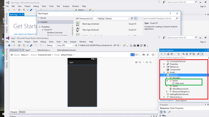Switch to Source view tab
Screen dimensions: 209x117
click(22, 112)
